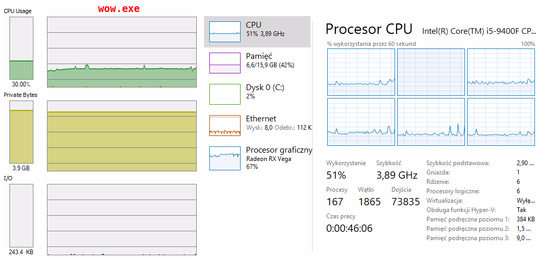Click the bottom-middle logical core graph
Viewport: 548px width, 261px height.
(x=431, y=122)
